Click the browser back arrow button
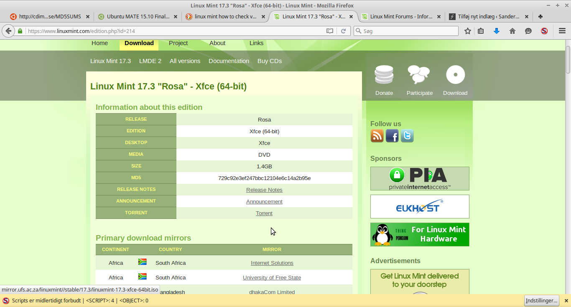 [8, 31]
